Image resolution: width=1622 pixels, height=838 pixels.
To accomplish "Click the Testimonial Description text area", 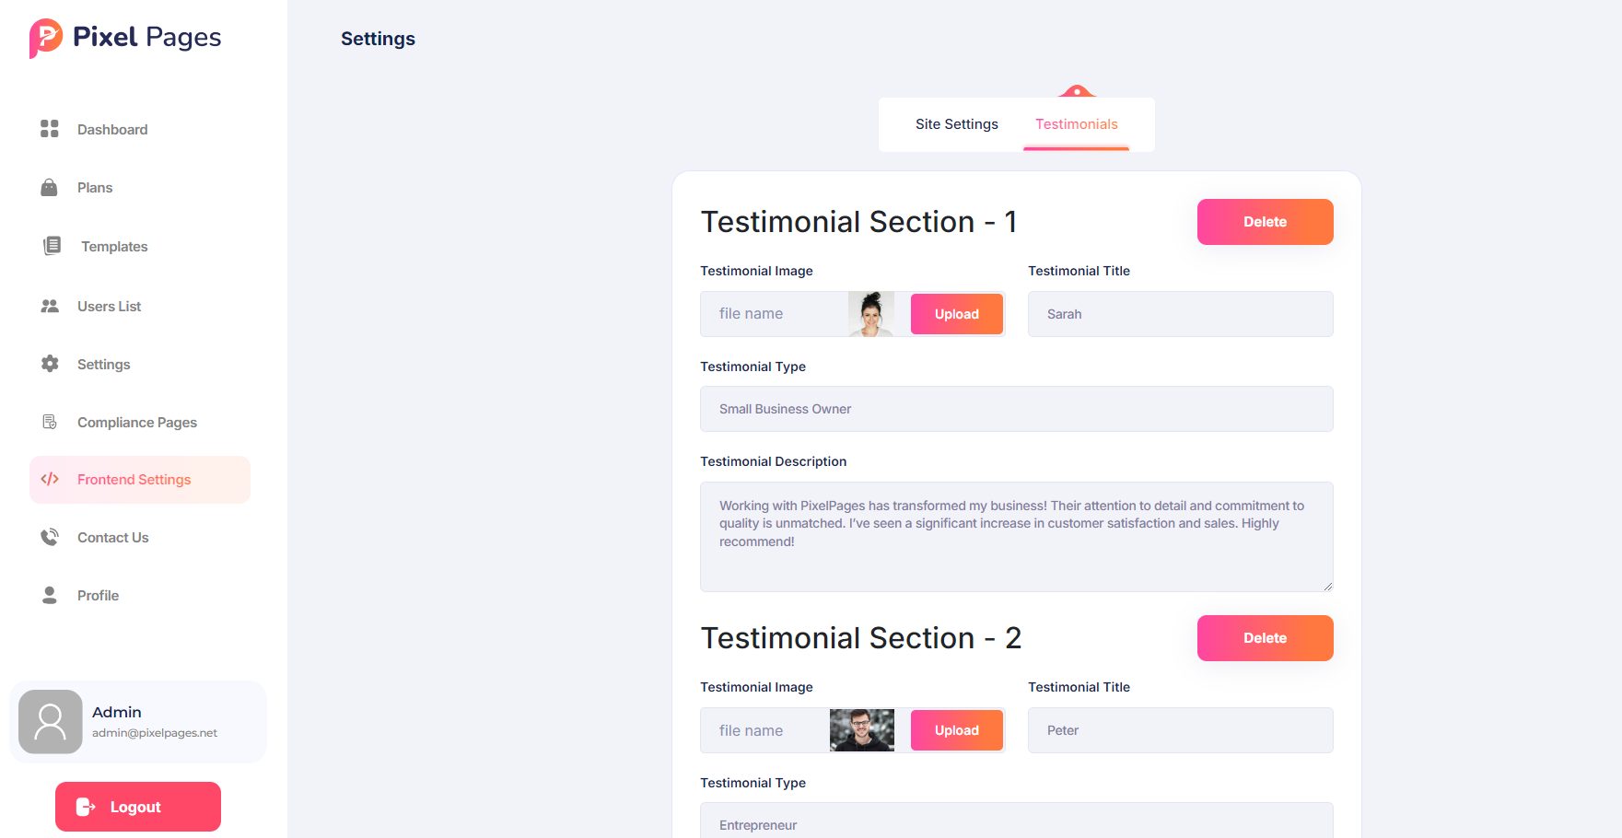I will click(x=1016, y=537).
